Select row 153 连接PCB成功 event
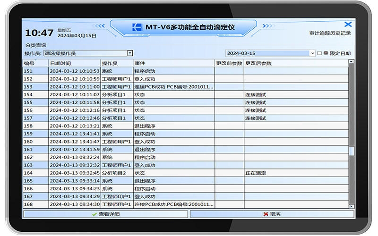The width and height of the screenshot is (378, 236). tap(173, 87)
